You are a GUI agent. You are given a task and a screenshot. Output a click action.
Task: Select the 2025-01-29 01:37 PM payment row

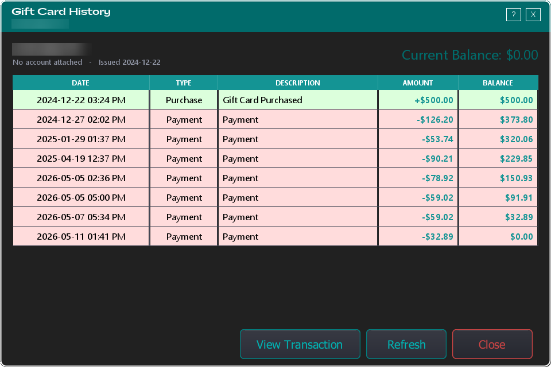coord(275,139)
